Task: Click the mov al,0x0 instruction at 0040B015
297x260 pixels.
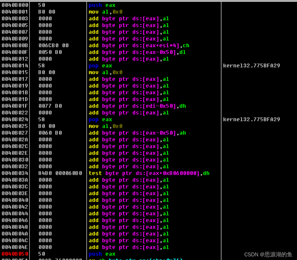Action: pos(106,73)
